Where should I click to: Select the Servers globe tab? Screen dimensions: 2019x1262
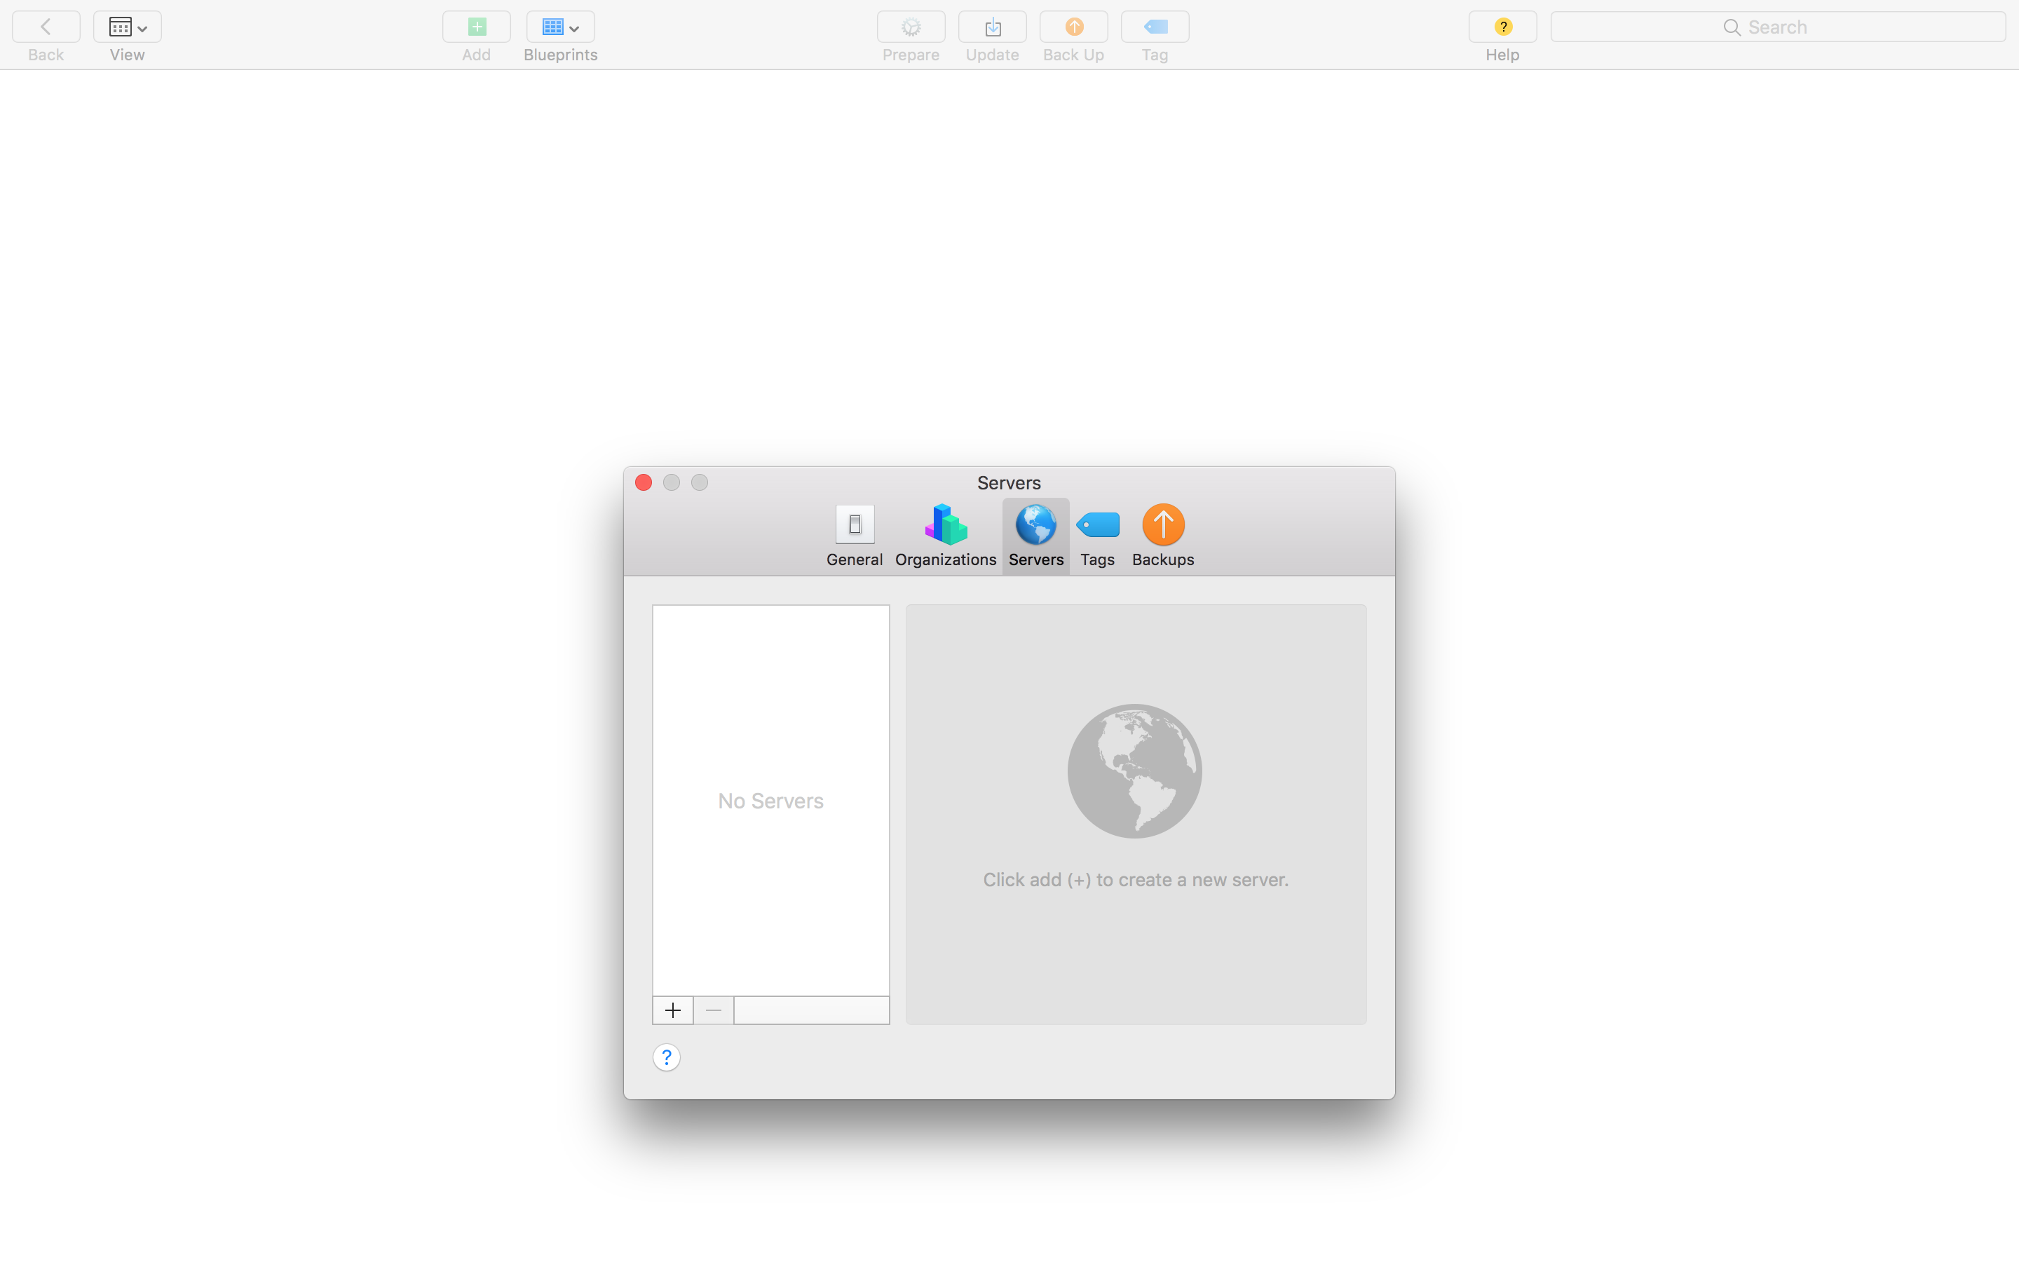(x=1035, y=536)
